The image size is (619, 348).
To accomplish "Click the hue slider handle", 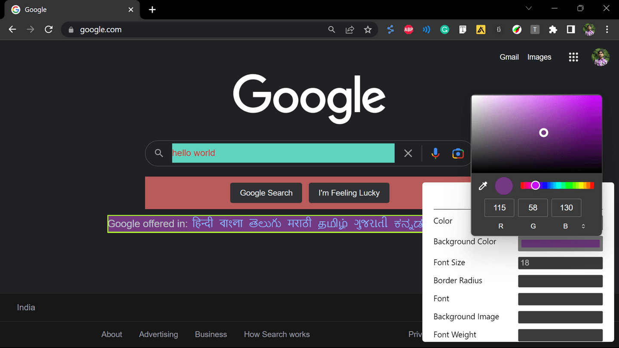I will (535, 185).
